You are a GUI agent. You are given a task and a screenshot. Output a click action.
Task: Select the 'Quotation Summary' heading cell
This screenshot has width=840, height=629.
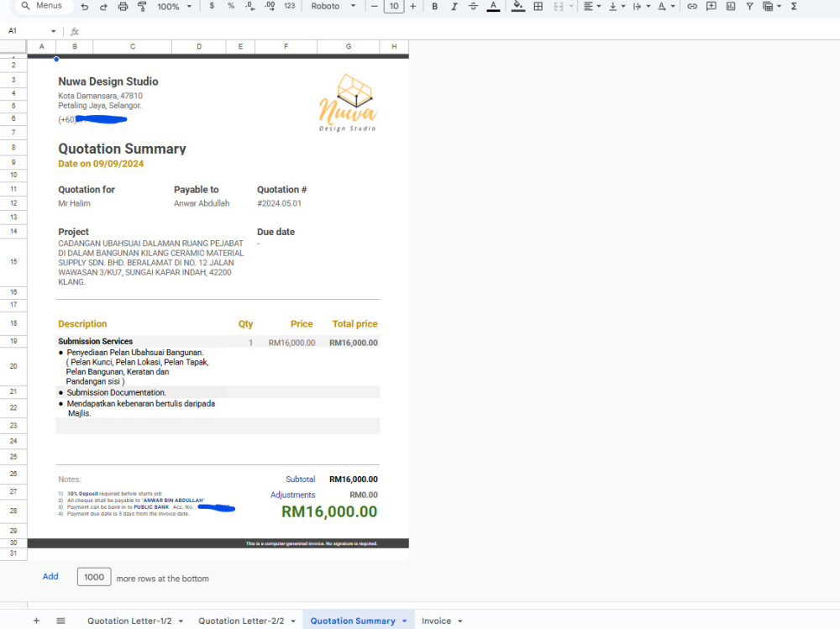[x=122, y=149]
